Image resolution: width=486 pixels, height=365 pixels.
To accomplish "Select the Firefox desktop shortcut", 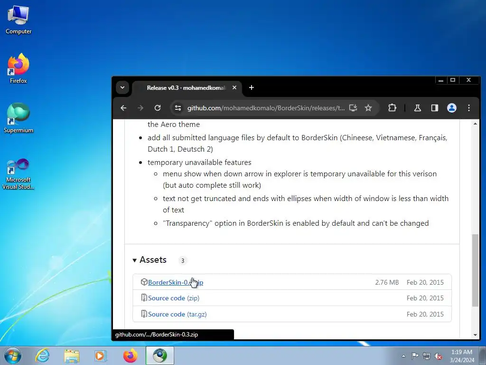I will (x=19, y=68).
